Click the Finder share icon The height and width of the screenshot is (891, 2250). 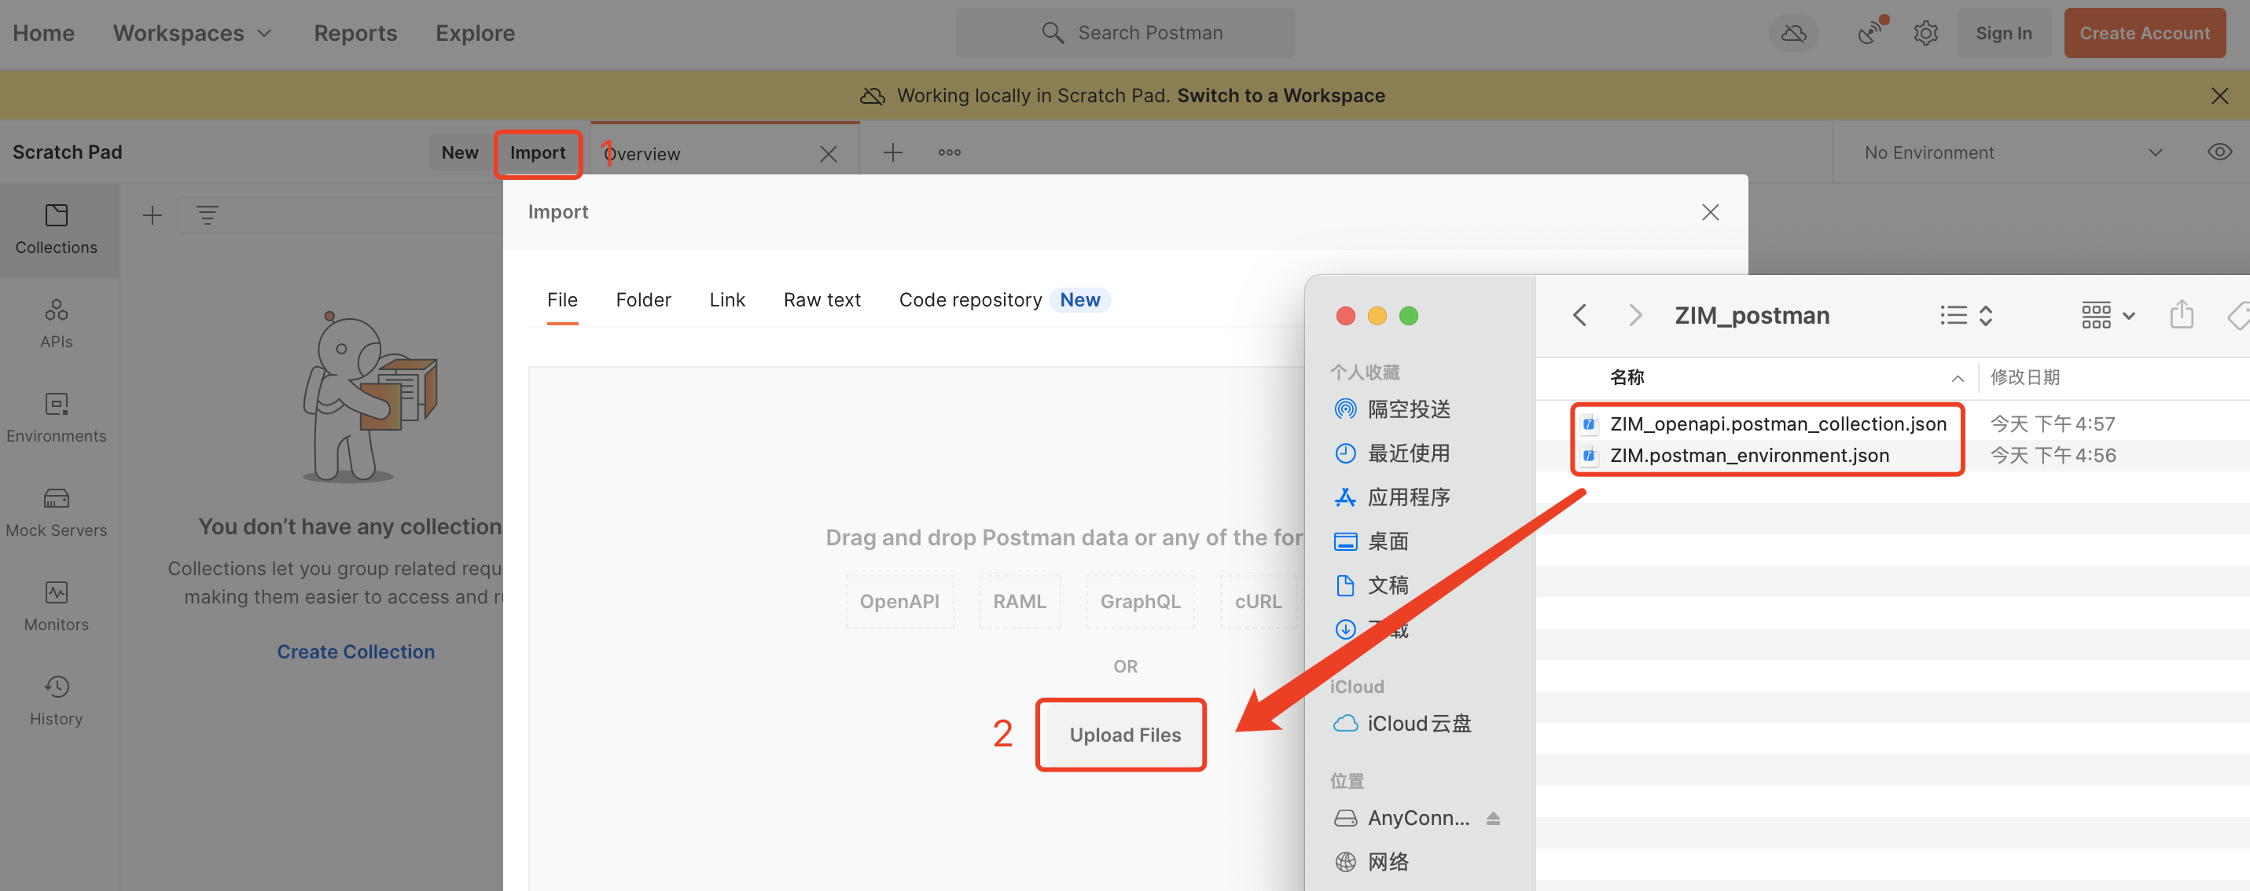click(2181, 314)
